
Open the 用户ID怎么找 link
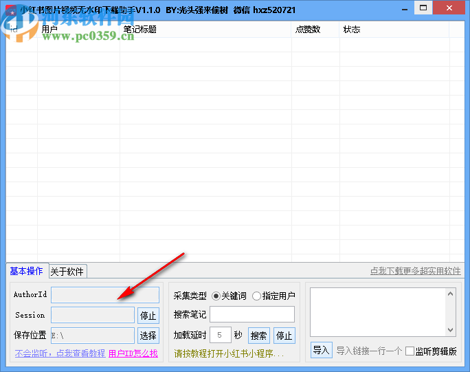tap(133, 353)
